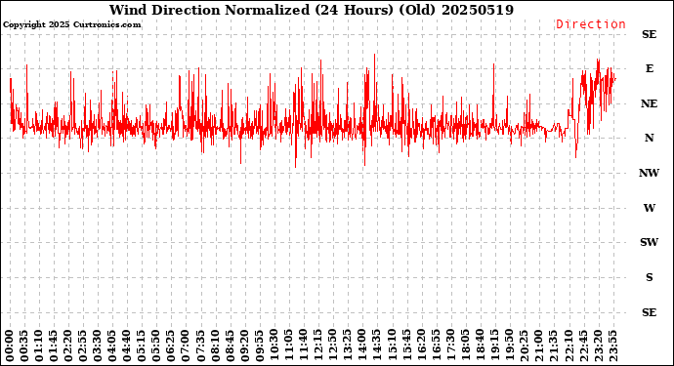The height and width of the screenshot is (366, 674).
Task: Click the 02:20 time label
Action: (x=68, y=346)
